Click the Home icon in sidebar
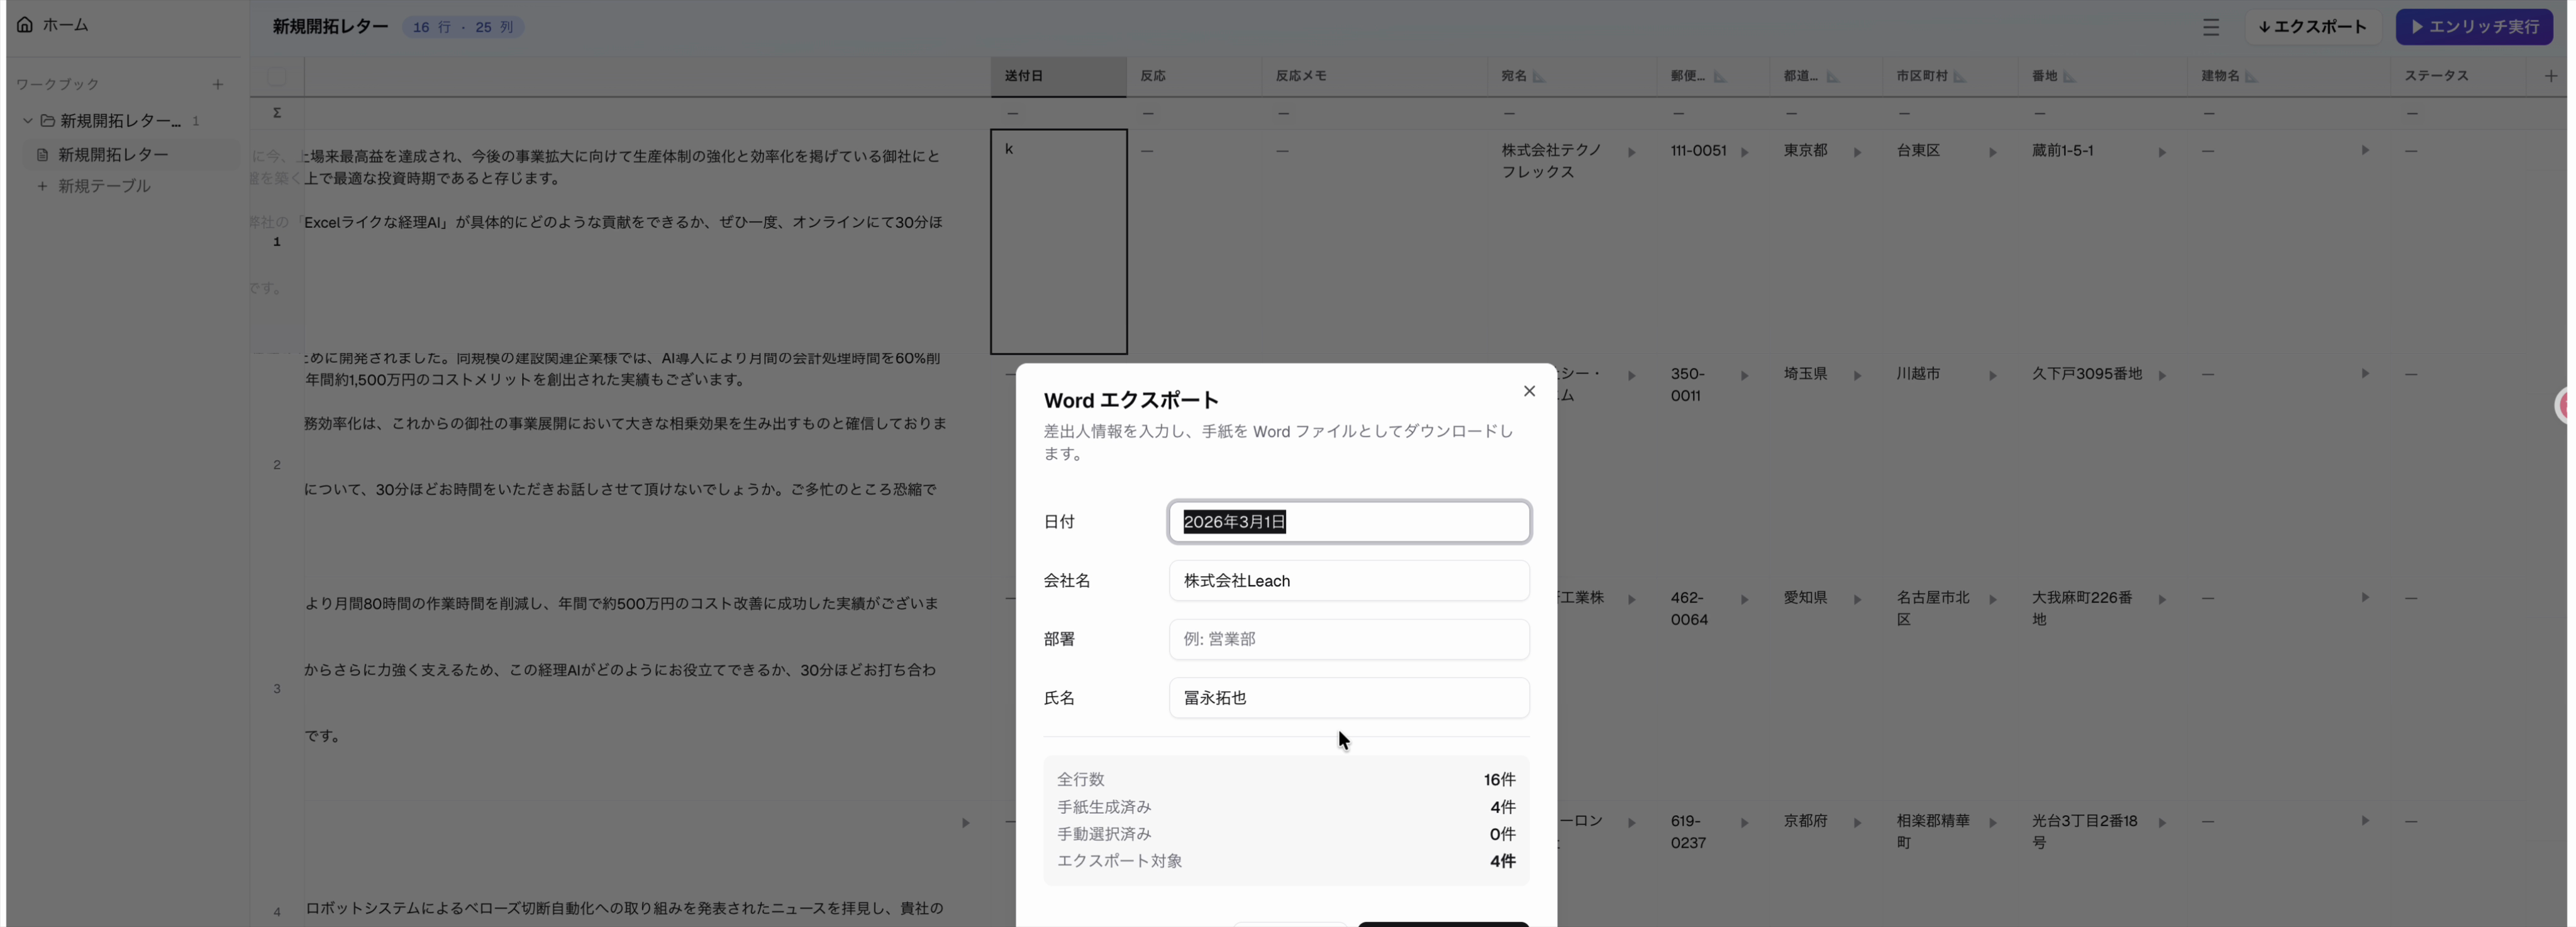The height and width of the screenshot is (927, 2576). pyautogui.click(x=25, y=25)
